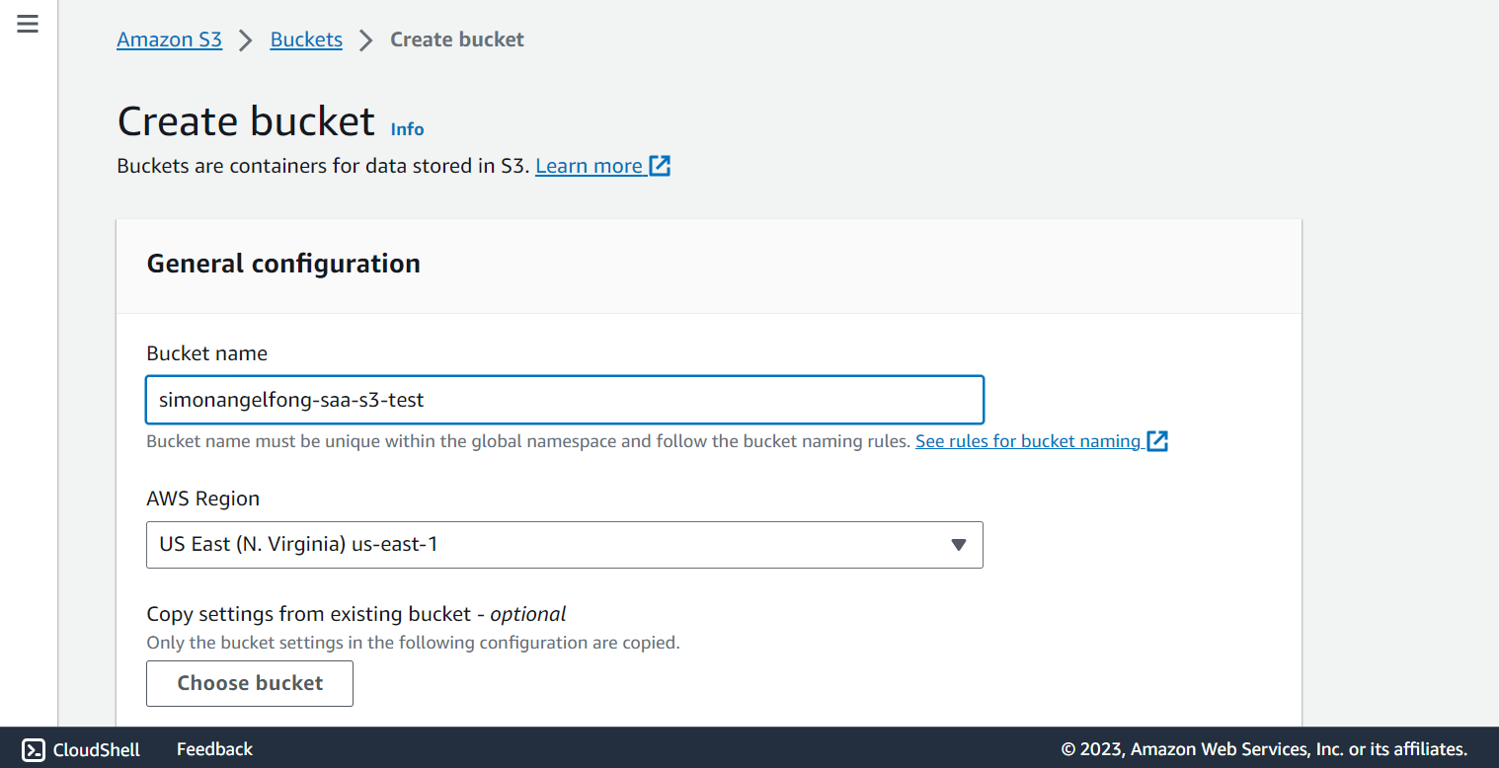Click the General configuration heading

pos(283,264)
